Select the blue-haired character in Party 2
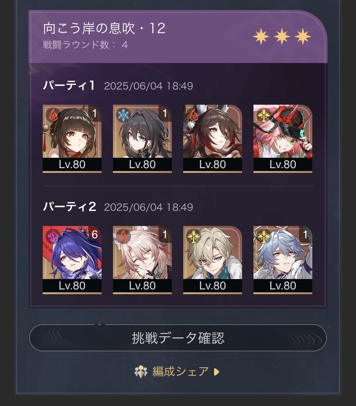 [x=282, y=260]
